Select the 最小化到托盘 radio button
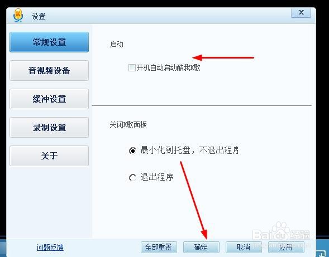The height and width of the screenshot is (257, 329). pyautogui.click(x=132, y=151)
